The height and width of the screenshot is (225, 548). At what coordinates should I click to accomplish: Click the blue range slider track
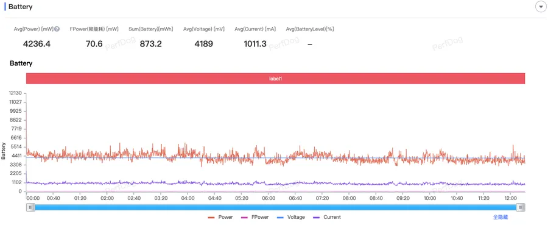[x=276, y=207]
